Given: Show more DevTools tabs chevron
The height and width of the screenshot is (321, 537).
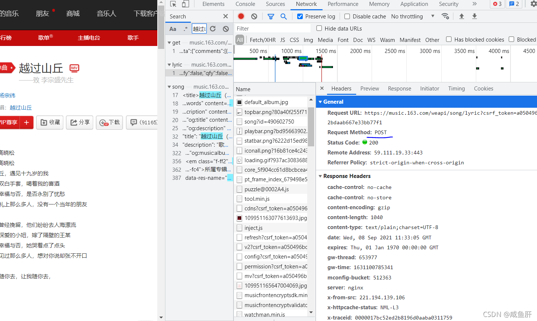Looking at the screenshot, I should click(474, 4).
